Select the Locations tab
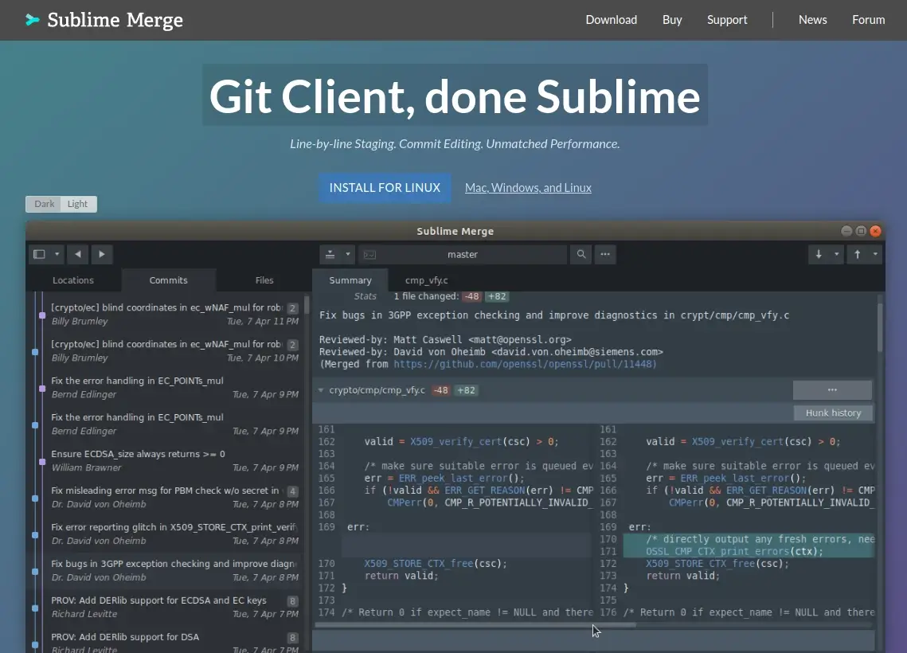 pos(72,280)
